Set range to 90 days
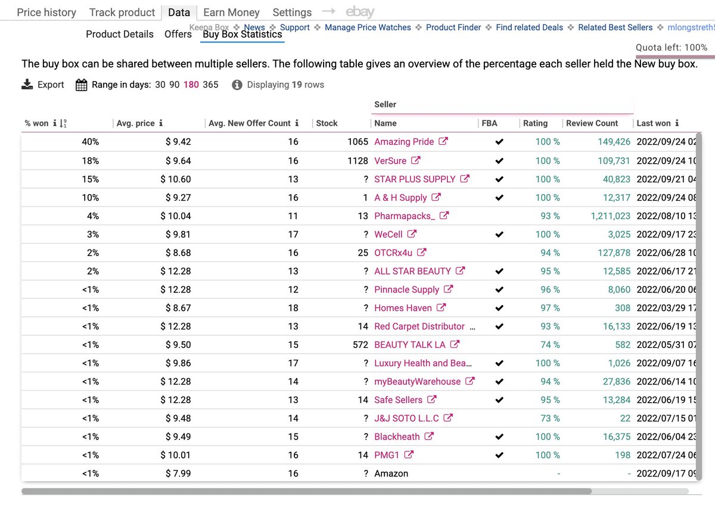The height and width of the screenshot is (505, 715). 175,85
